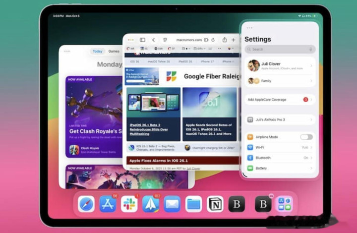Open the Wi-Fi settings row

(x=280, y=147)
